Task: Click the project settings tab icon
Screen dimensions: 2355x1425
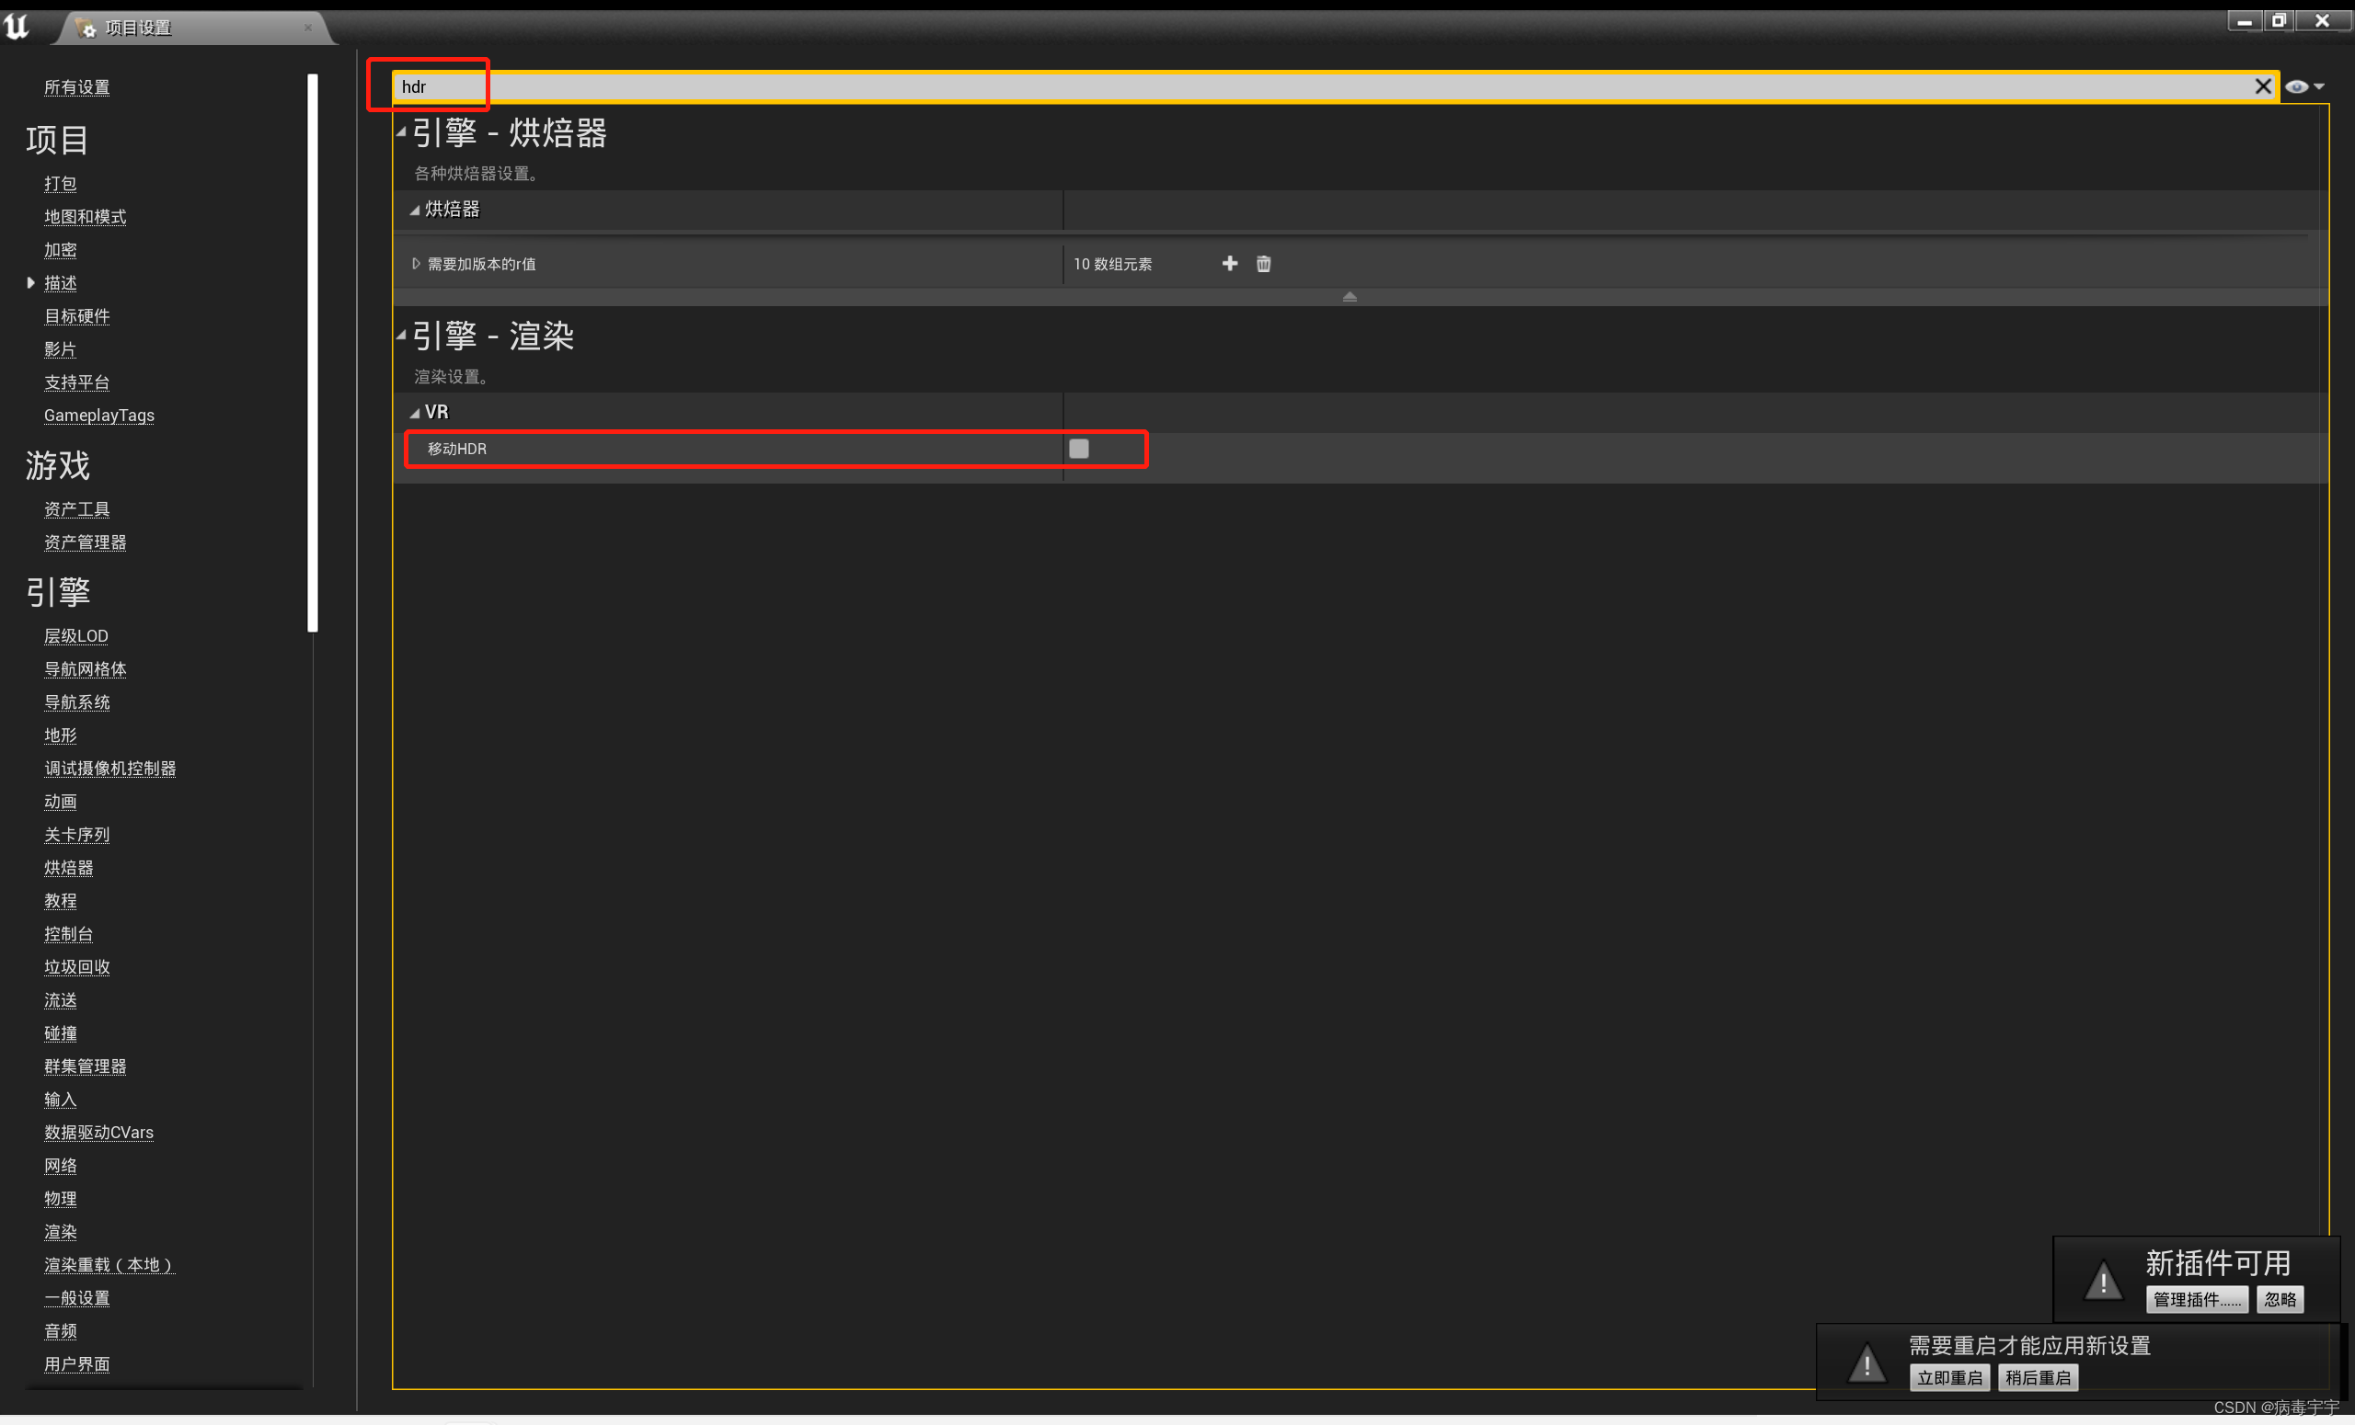Action: tap(86, 28)
